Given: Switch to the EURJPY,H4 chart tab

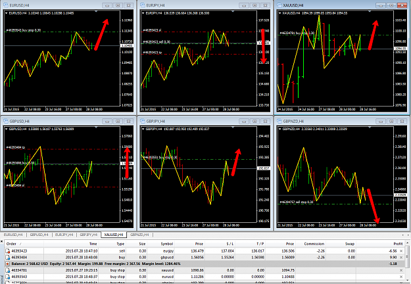Looking at the screenshot, I should coord(64,235).
